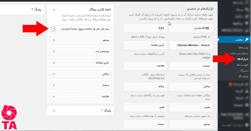Select the تقویم available widget
Viewport: 251px width, 131px height.
[145, 107]
